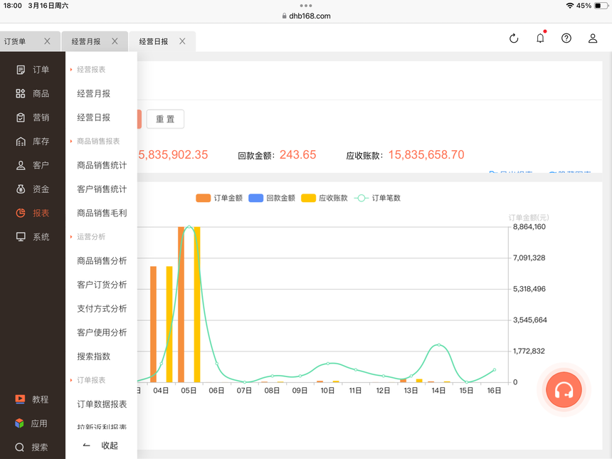Click the 商品销售报表 section header
The height and width of the screenshot is (459, 612).
[x=98, y=142]
